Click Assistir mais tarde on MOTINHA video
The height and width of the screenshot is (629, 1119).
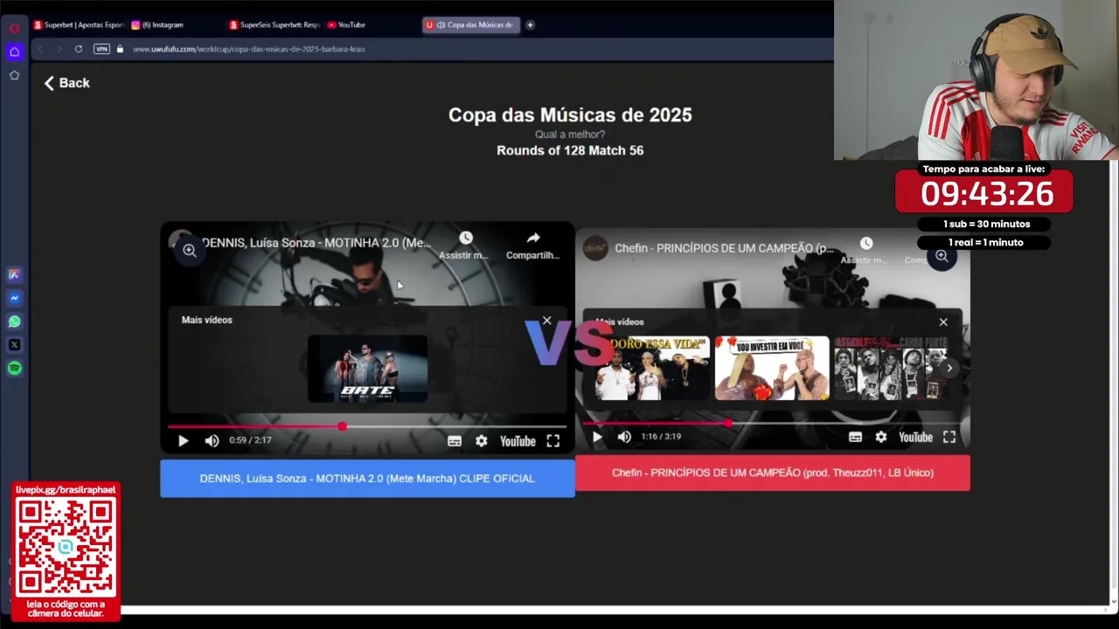(465, 245)
